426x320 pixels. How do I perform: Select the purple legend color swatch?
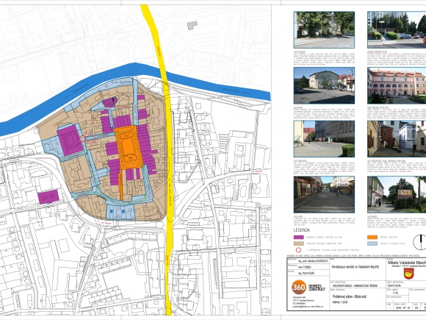tap(299, 238)
